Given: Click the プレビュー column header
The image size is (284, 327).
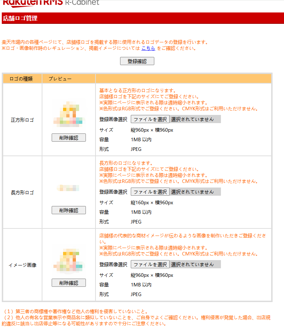Looking at the screenshot, I should coord(60,79).
